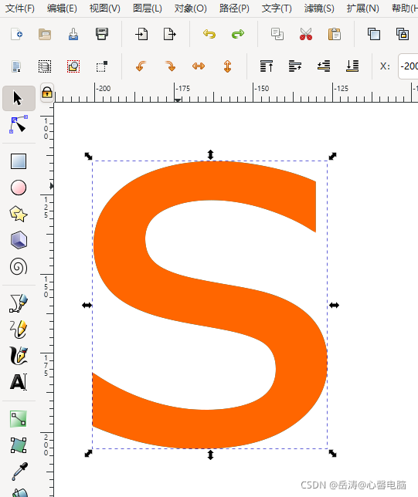Open the 视图(V) menu
This screenshot has height=497, width=418.
pyautogui.click(x=105, y=8)
